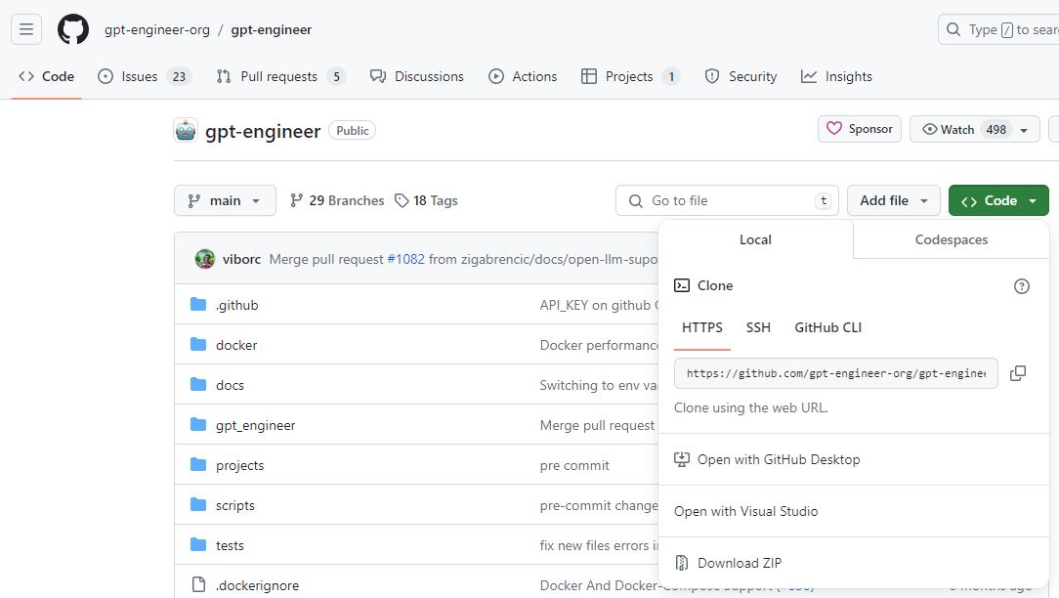
Task: Expand the main branch dropdown
Action: click(x=225, y=200)
